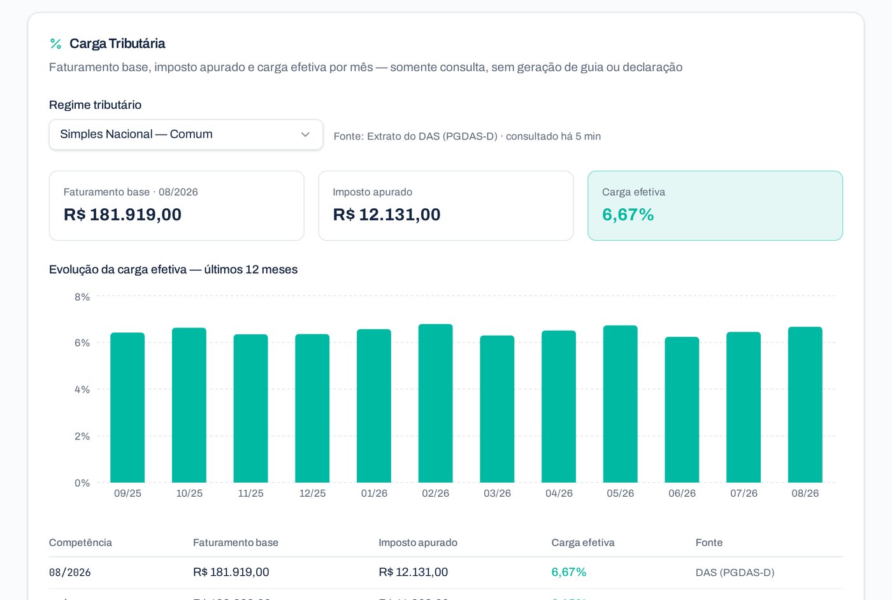Click the 05/26 bar in the chart

pyautogui.click(x=621, y=404)
